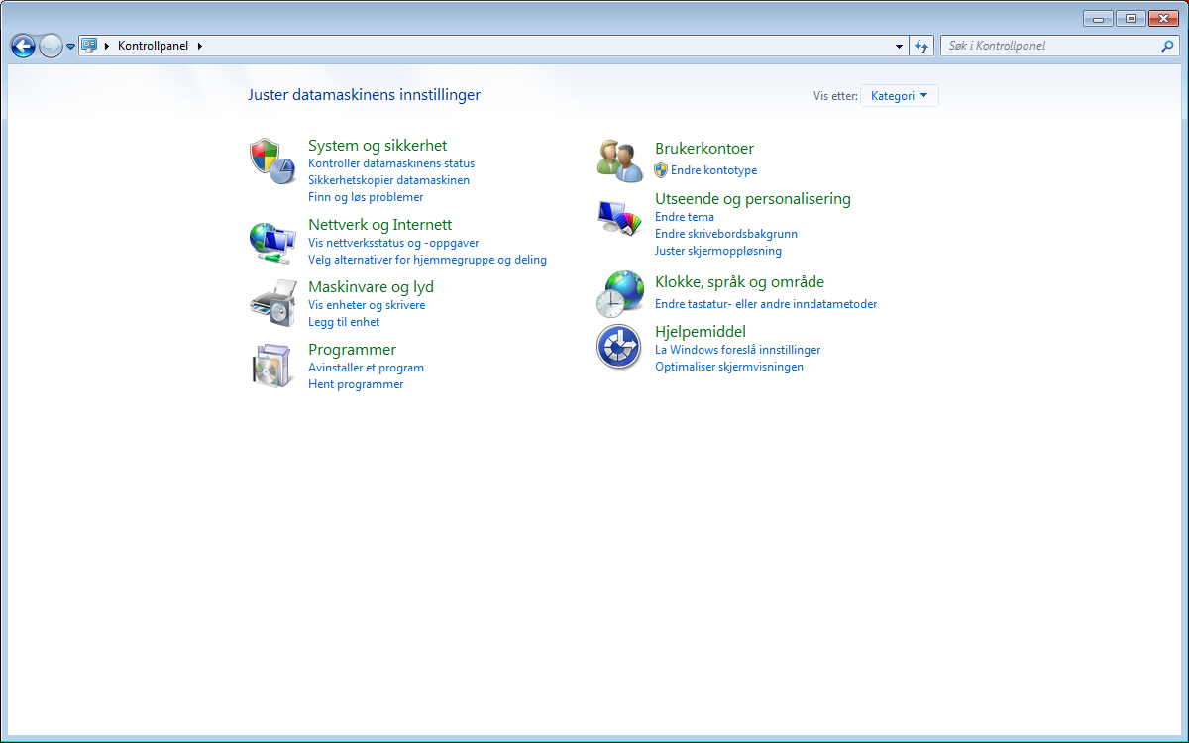Open Programmer category heading
This screenshot has width=1189, height=743.
click(x=352, y=350)
